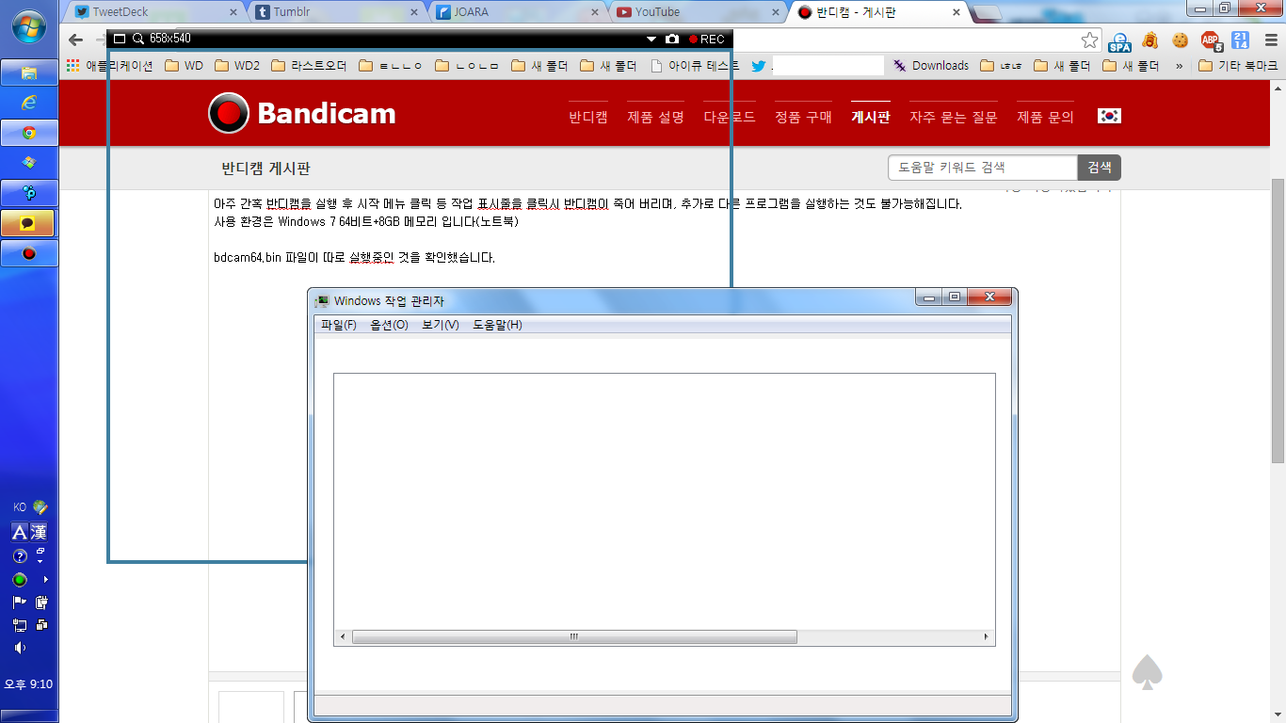This screenshot has height=723, width=1286.
Task: Open the 기타 북마크 folder
Action: point(1238,66)
